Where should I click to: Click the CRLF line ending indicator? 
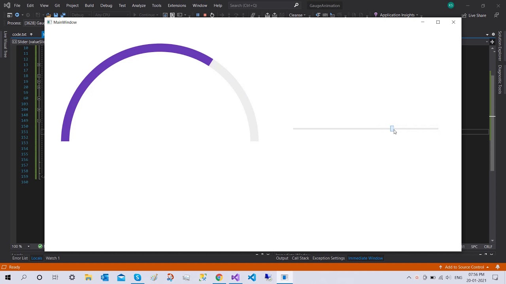click(488, 247)
